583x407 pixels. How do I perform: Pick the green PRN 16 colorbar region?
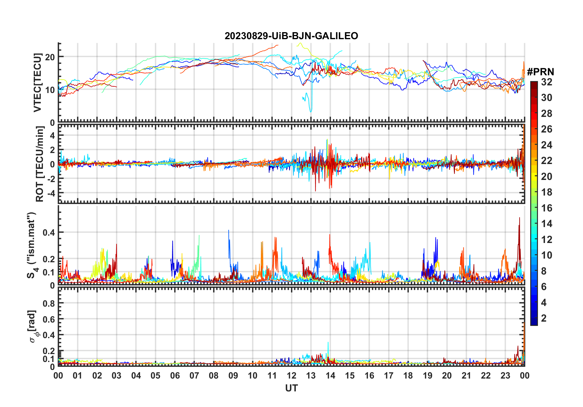coord(534,208)
